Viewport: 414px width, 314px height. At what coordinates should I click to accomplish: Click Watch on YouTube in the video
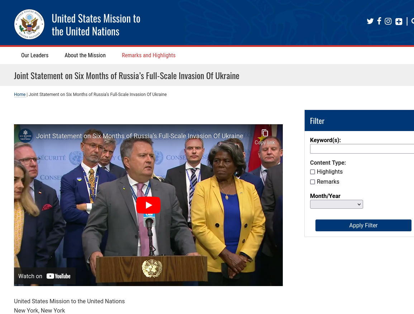click(x=44, y=276)
